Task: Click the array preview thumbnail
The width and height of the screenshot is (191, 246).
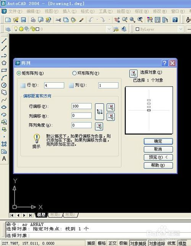Action: point(149,110)
